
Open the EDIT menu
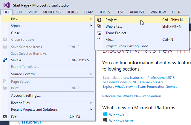pos(19,12)
